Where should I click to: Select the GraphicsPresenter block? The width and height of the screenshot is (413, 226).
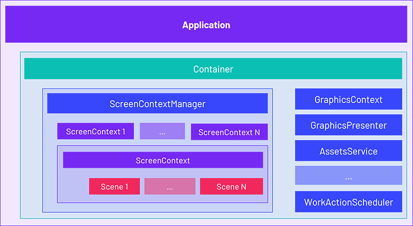(x=349, y=125)
